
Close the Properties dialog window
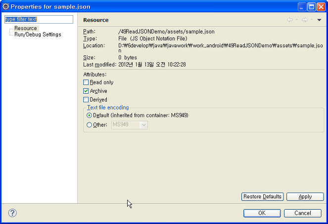tap(321, 7)
